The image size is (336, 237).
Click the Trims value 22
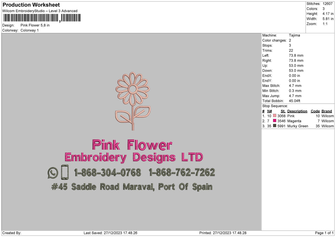(x=291, y=50)
